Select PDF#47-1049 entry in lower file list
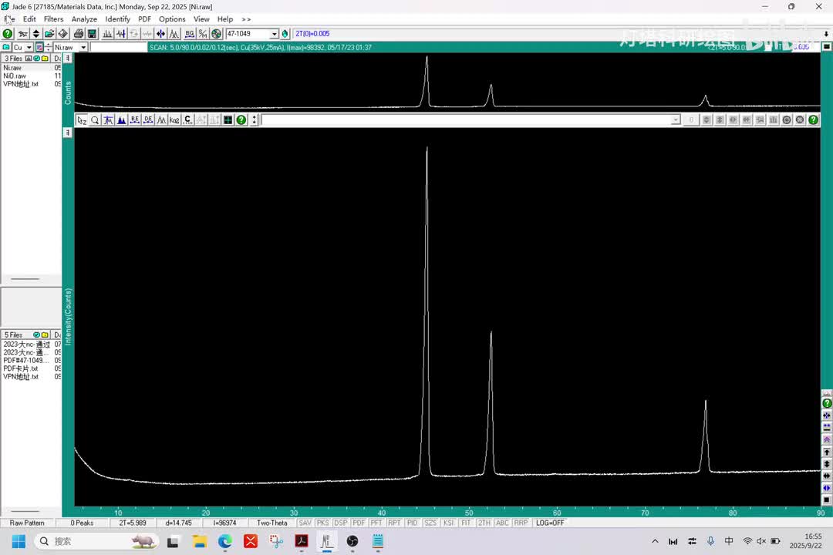833x555 pixels. click(32, 361)
